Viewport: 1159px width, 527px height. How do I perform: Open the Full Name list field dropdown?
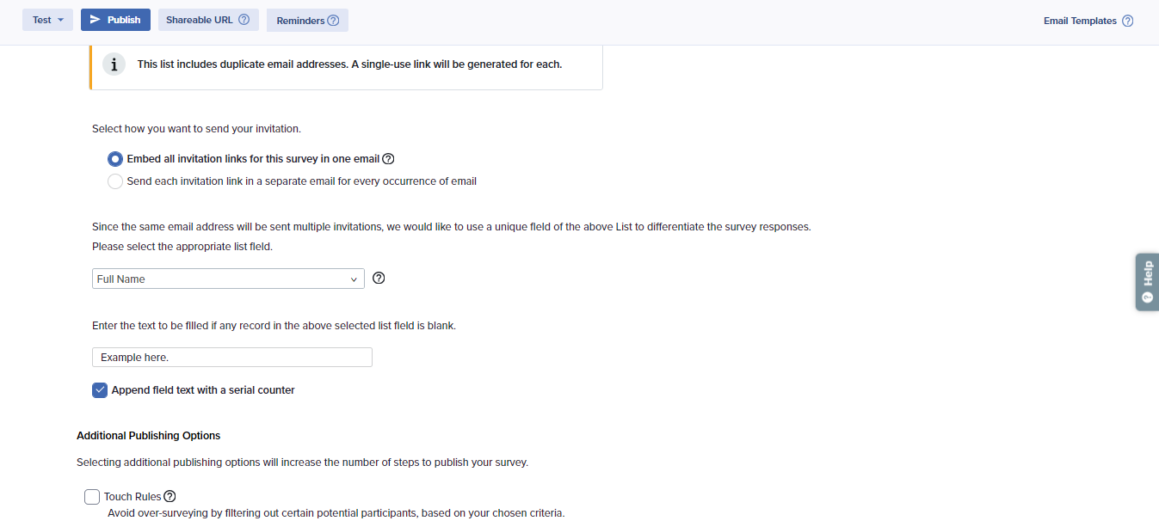(x=228, y=279)
